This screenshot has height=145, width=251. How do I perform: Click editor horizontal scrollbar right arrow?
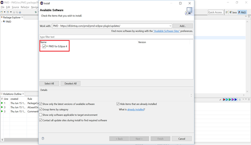(x=244, y=95)
